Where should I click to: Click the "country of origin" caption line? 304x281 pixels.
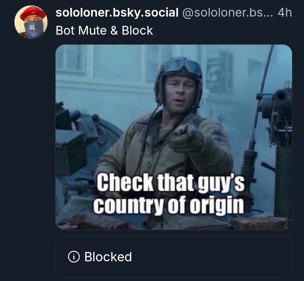pos(168,205)
